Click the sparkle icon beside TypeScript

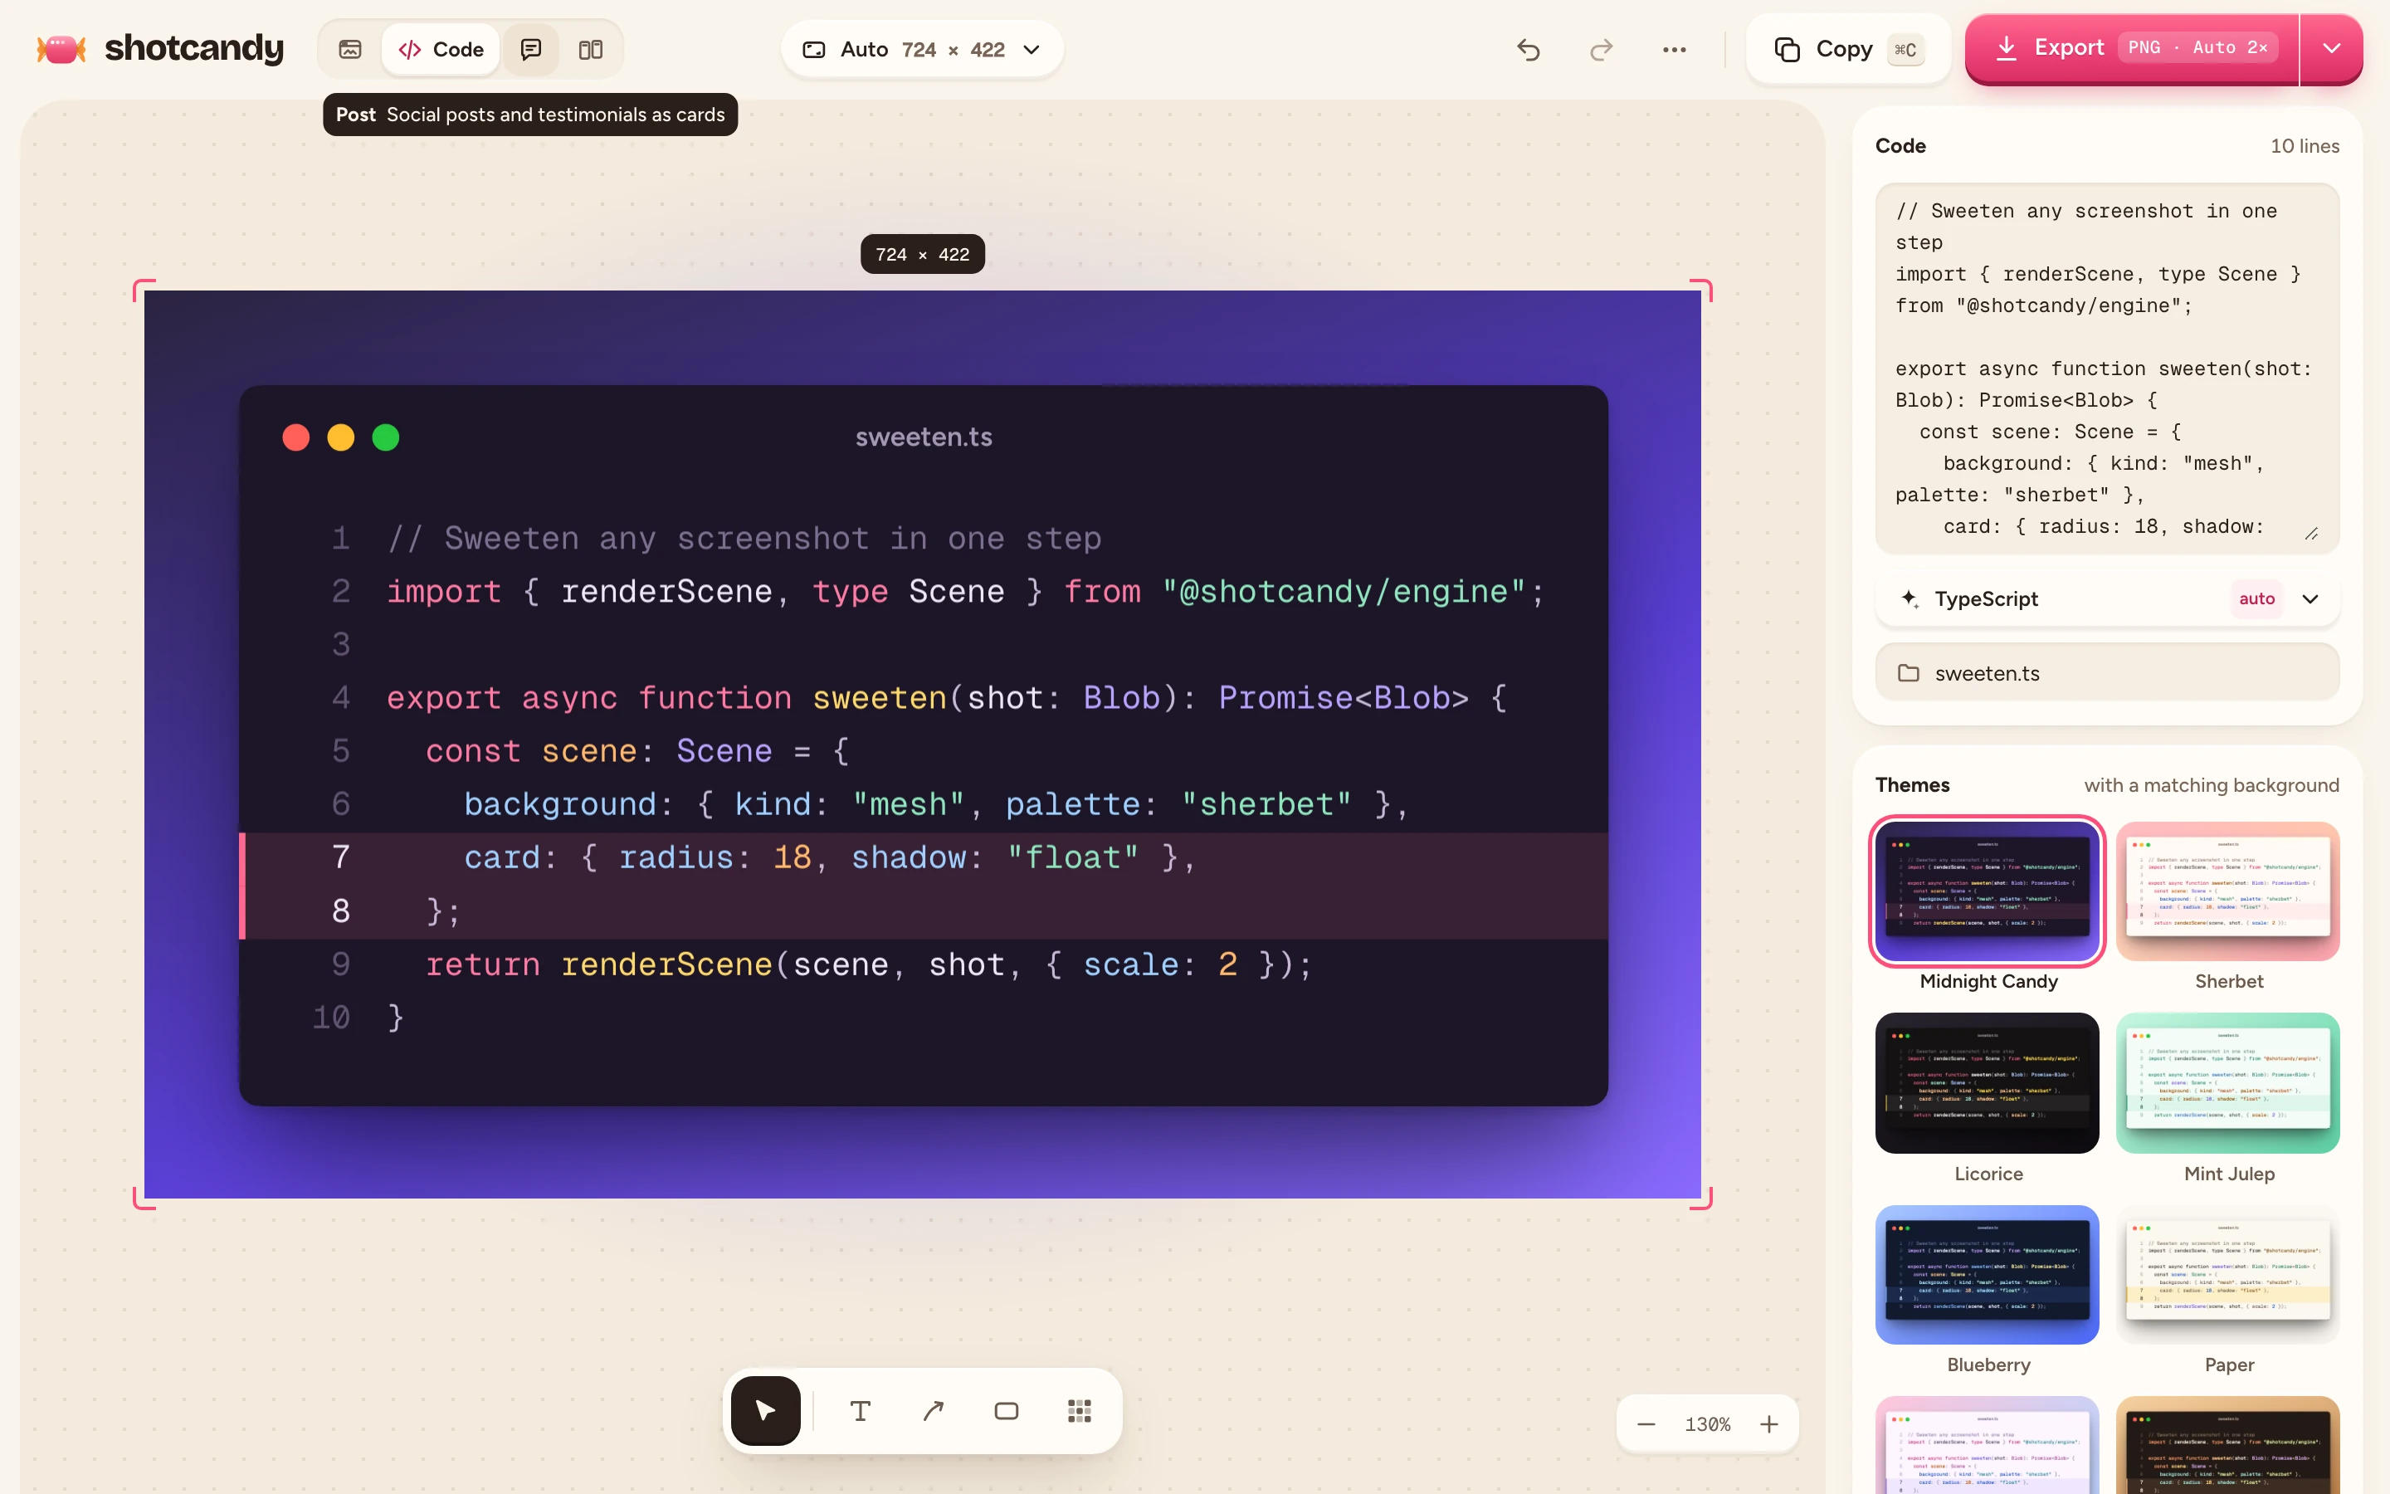pyautogui.click(x=1910, y=598)
